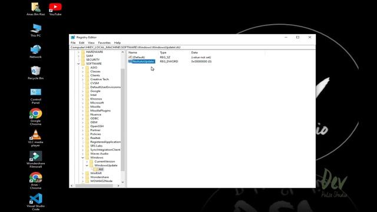The width and height of the screenshot is (377, 212).
Task: Select the Clients key
Action: [x=95, y=75]
